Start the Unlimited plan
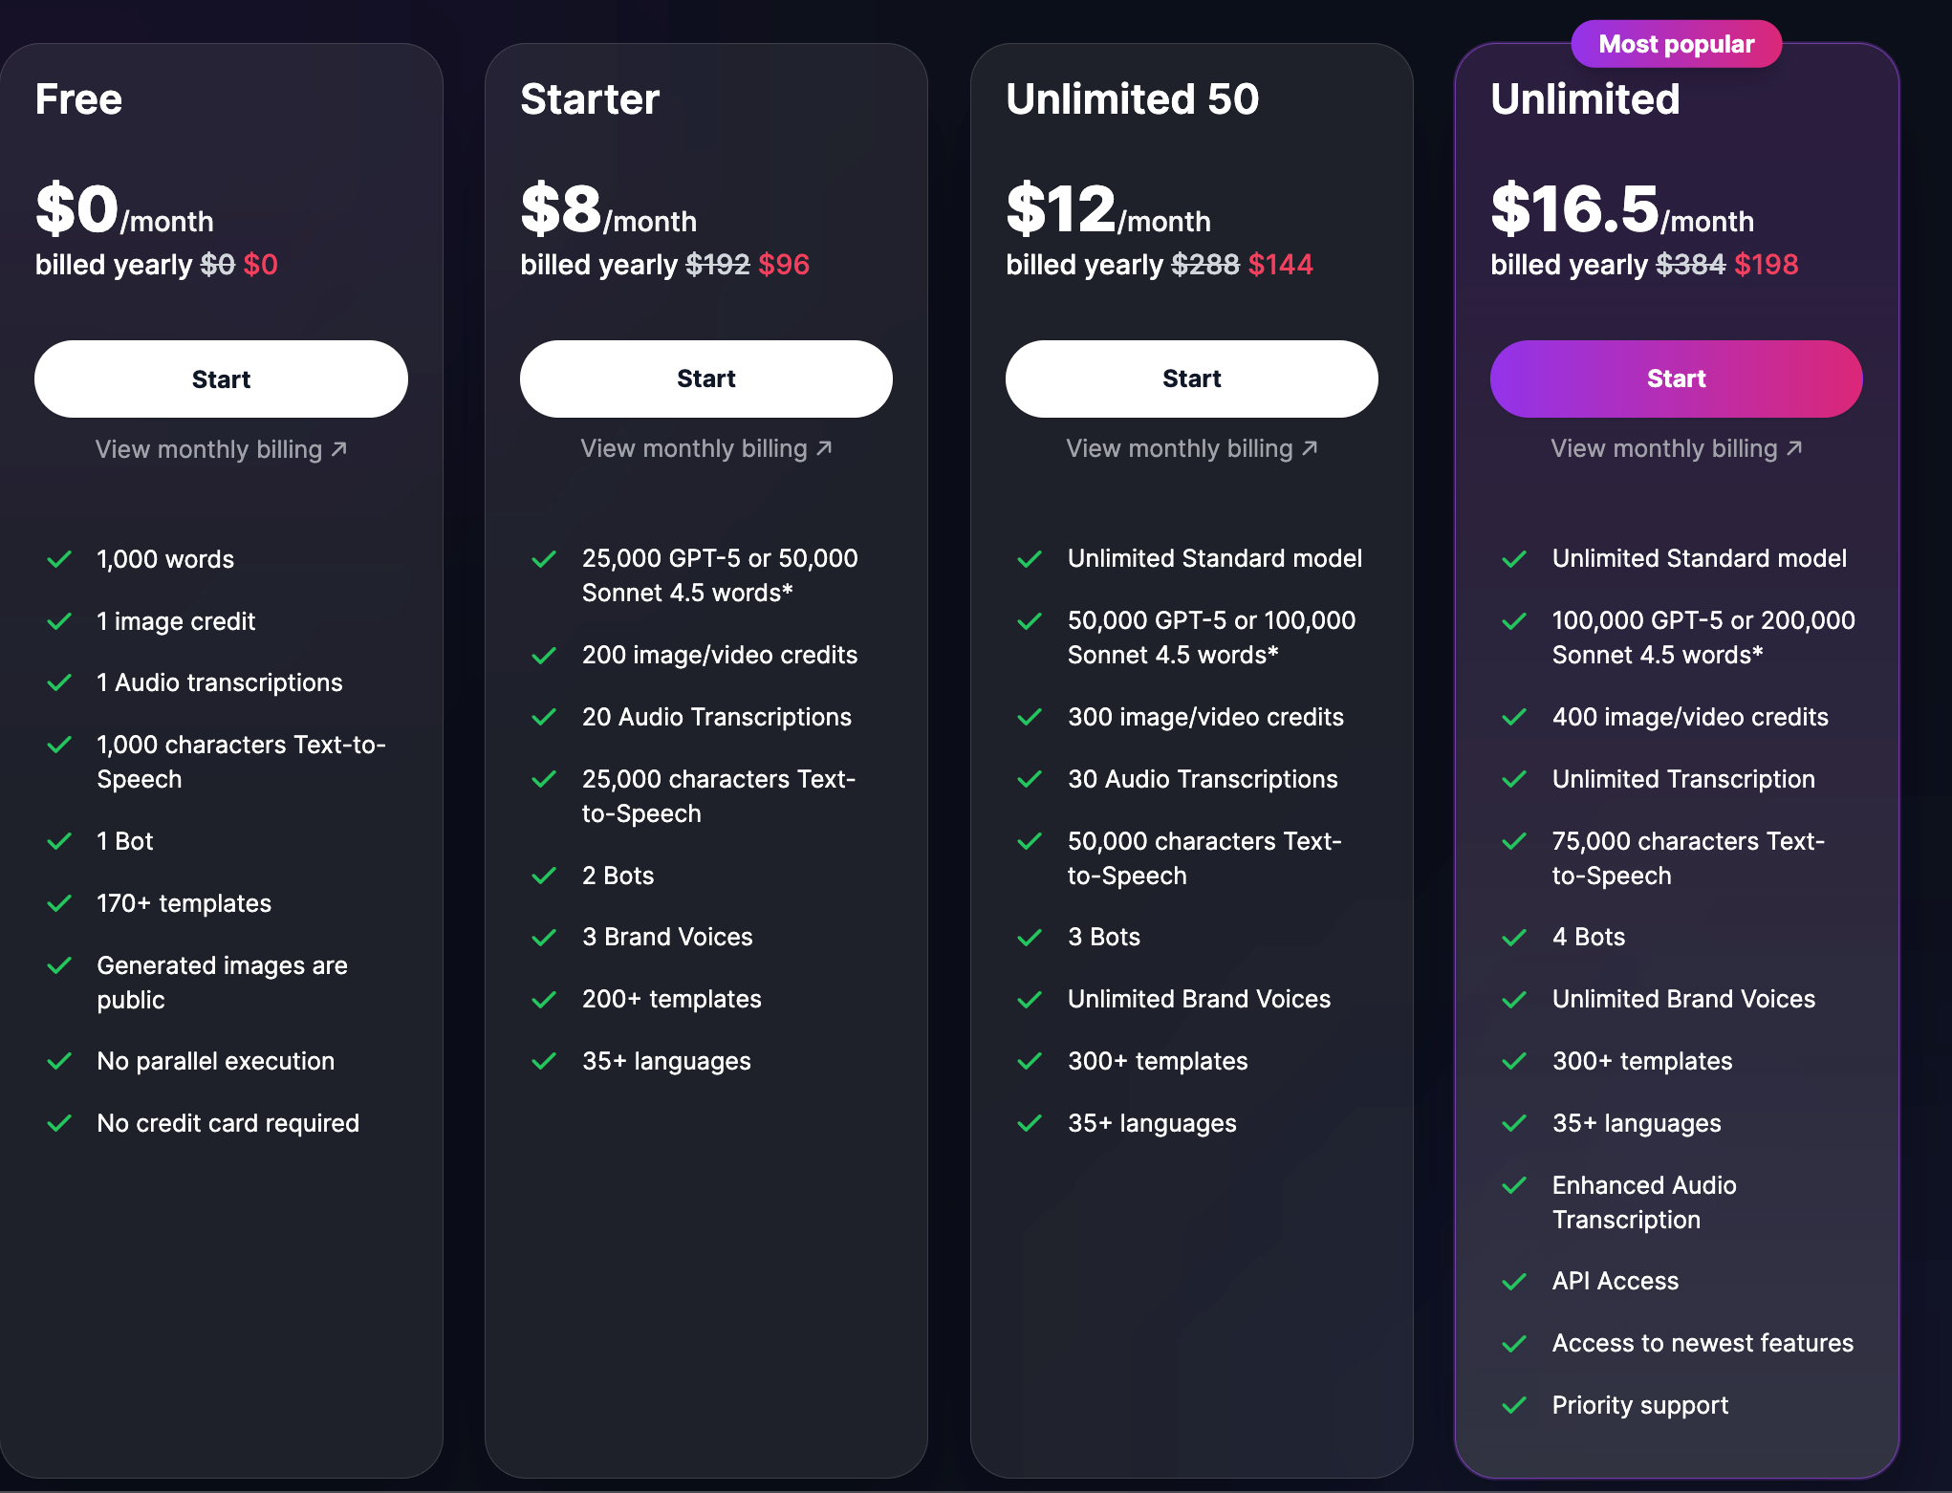Screen dimensions: 1952x1493 click(x=1676, y=379)
